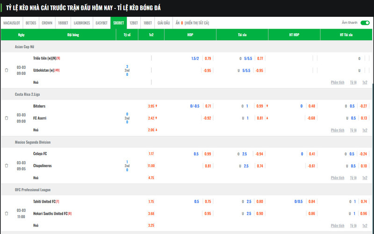Collapse the OFC Professional League header
The height and width of the screenshot is (234, 374).
pyautogui.click(x=32, y=190)
